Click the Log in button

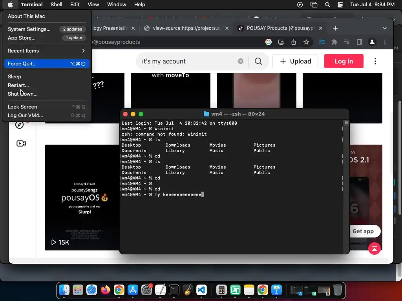coord(344,61)
